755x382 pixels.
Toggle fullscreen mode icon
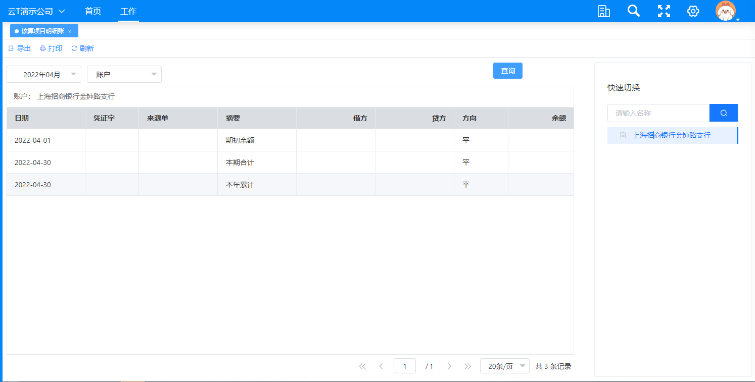(x=664, y=11)
